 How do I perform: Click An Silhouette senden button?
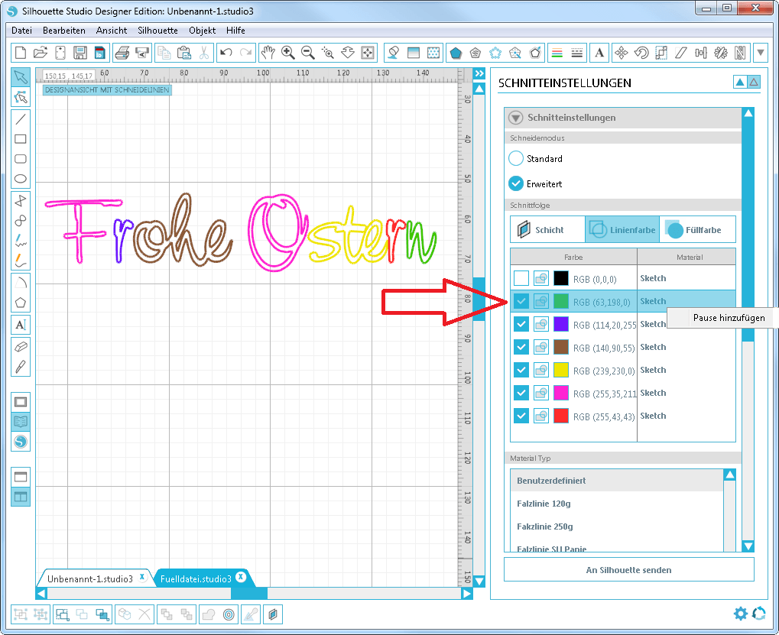[x=628, y=569]
